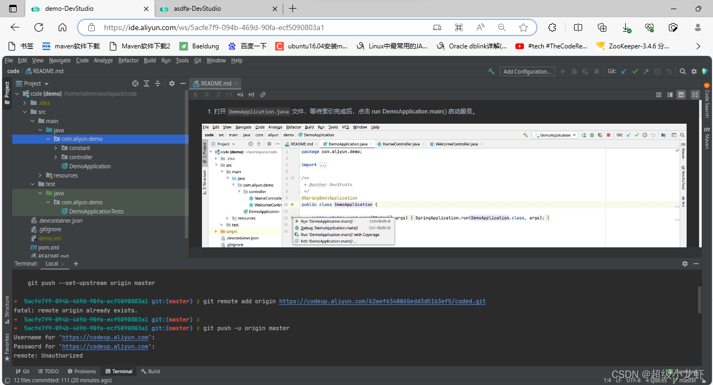Switch to the Problems tool window tab
The image size is (713, 385).
coord(82,371)
